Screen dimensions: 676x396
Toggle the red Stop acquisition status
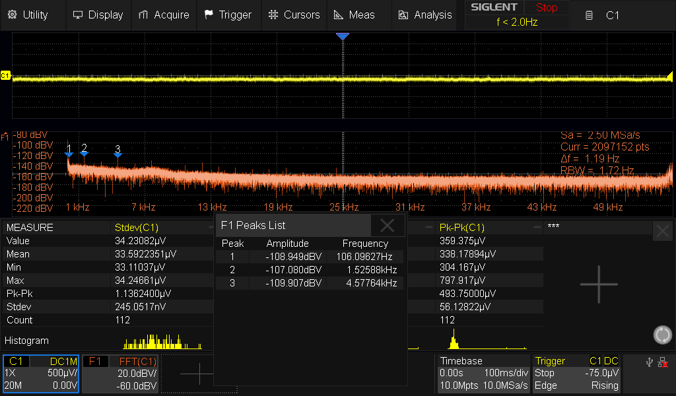click(546, 8)
